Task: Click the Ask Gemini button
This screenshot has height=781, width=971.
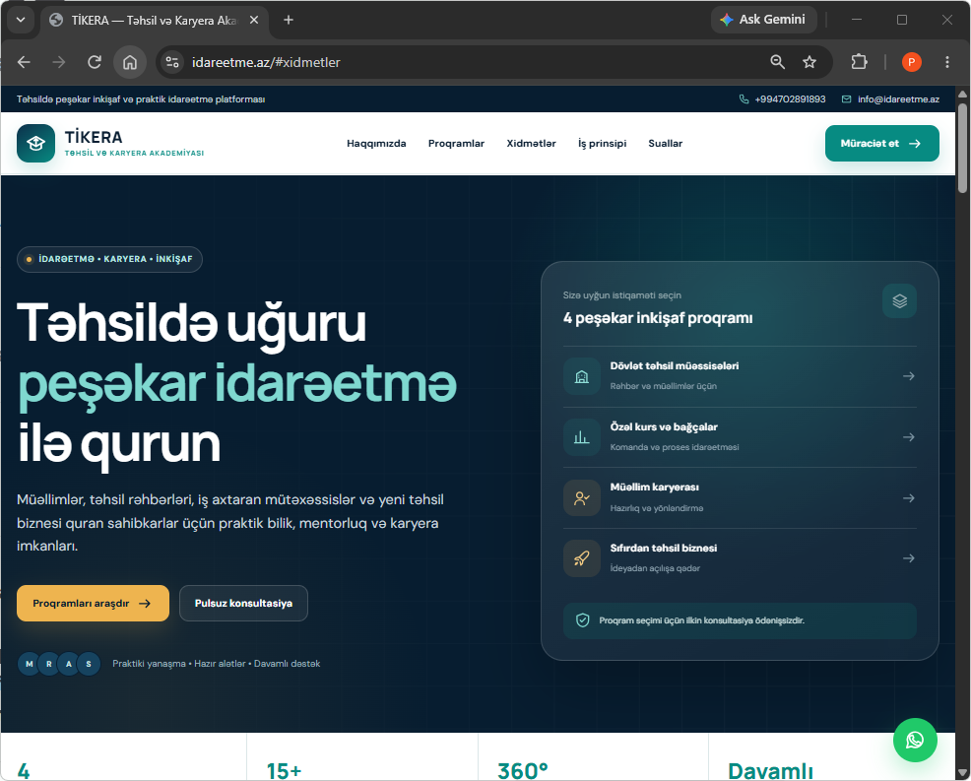Action: click(x=763, y=20)
